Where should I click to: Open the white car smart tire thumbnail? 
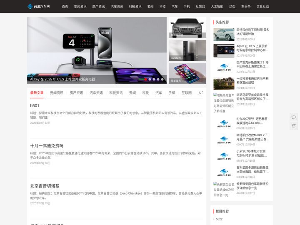[x=224, y=35]
